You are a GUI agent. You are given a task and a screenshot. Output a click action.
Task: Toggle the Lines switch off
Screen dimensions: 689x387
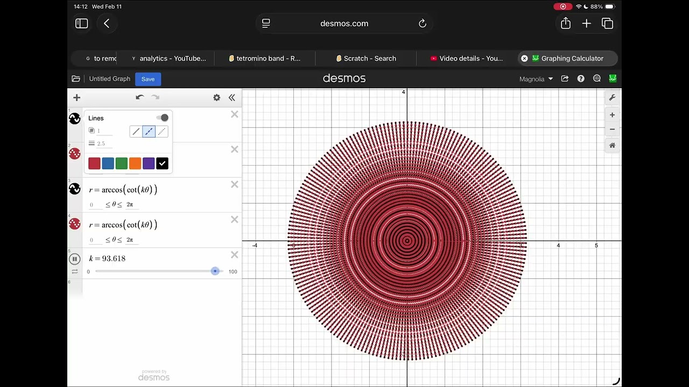[x=162, y=118]
